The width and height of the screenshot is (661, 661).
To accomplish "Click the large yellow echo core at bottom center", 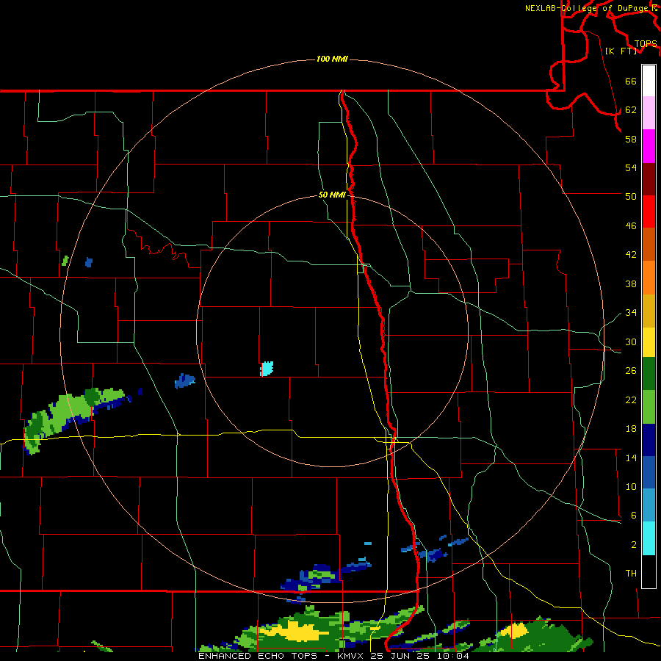I will tap(295, 630).
